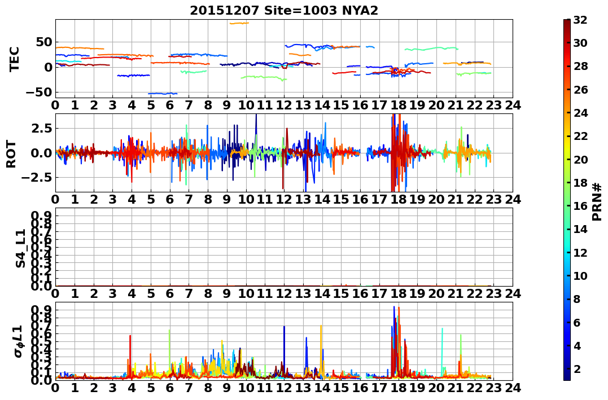Click ROT y-axis tick 2.5
Viewport: 608px width, 400px height.
point(41,128)
